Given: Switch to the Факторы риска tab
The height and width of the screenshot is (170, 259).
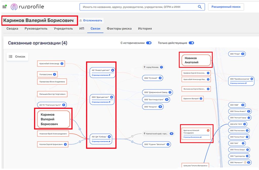Looking at the screenshot, I should (119, 29).
